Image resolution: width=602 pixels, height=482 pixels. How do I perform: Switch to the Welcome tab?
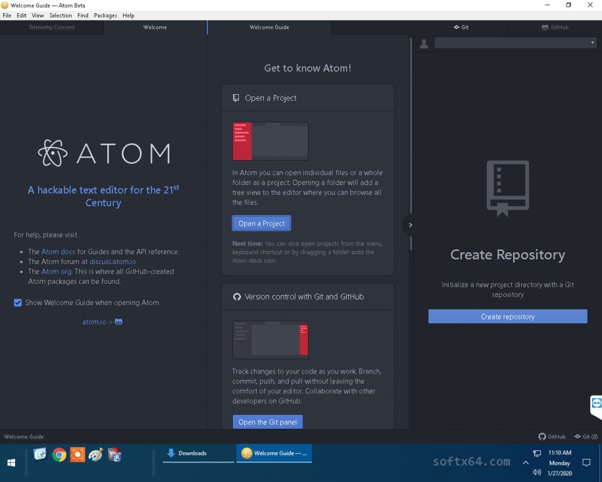coord(155,27)
